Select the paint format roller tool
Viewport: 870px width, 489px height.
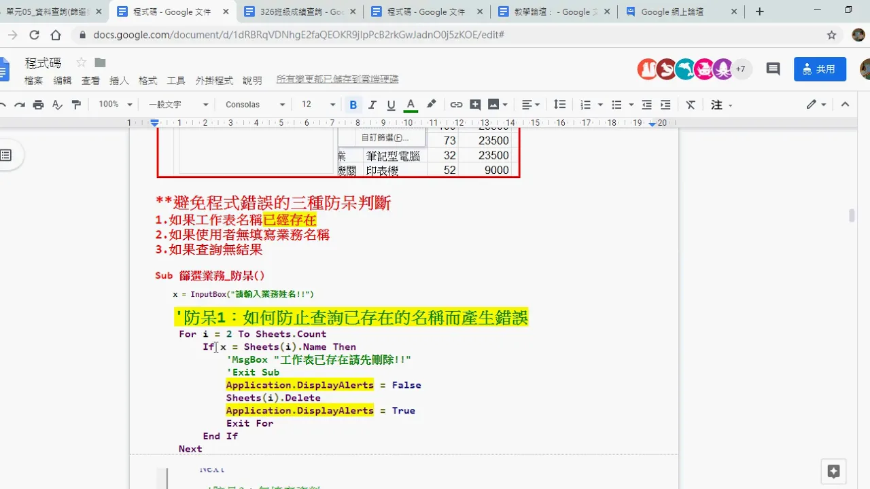[76, 105]
